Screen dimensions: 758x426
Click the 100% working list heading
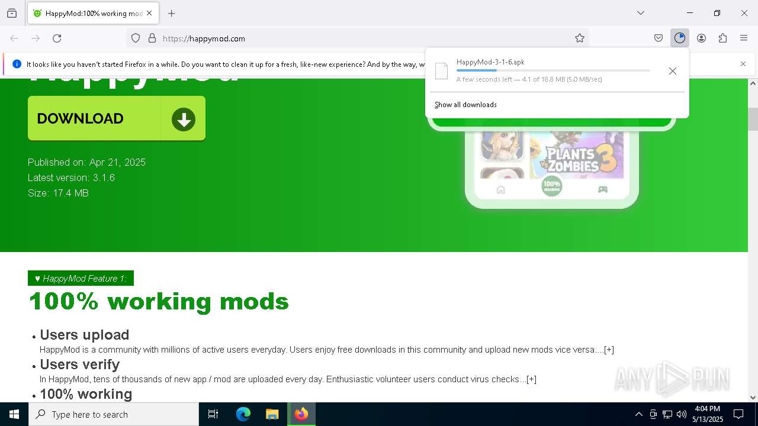tap(86, 394)
